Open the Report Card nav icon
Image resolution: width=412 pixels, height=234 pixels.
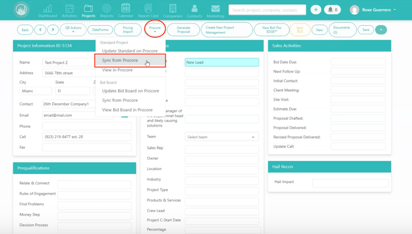[148, 11]
